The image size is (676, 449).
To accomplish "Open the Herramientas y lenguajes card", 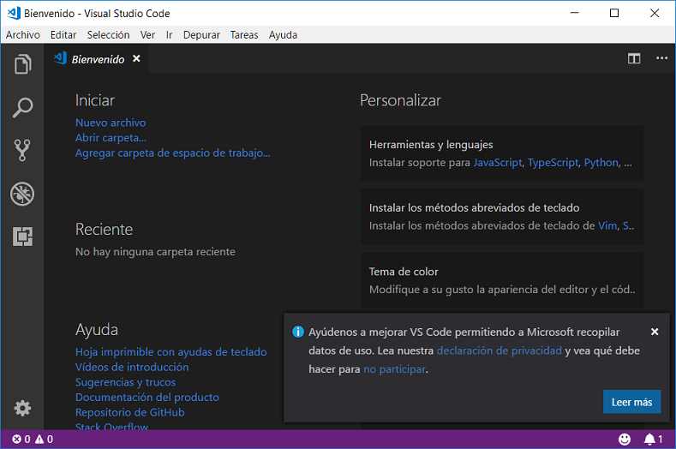I will pos(502,153).
